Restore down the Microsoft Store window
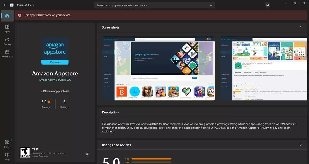This screenshot has height=164, width=309. coord(295,3)
